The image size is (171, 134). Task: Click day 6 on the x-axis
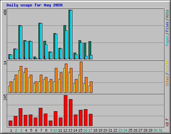coord(36,130)
